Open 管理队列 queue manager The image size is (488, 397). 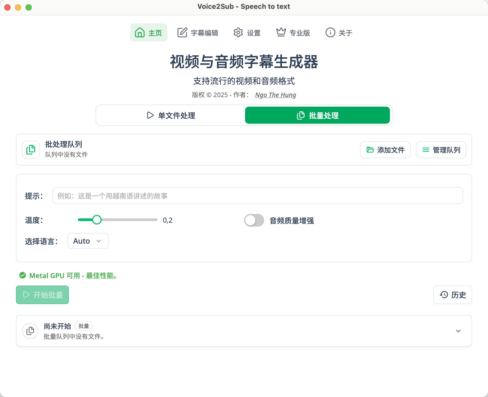pyautogui.click(x=441, y=150)
